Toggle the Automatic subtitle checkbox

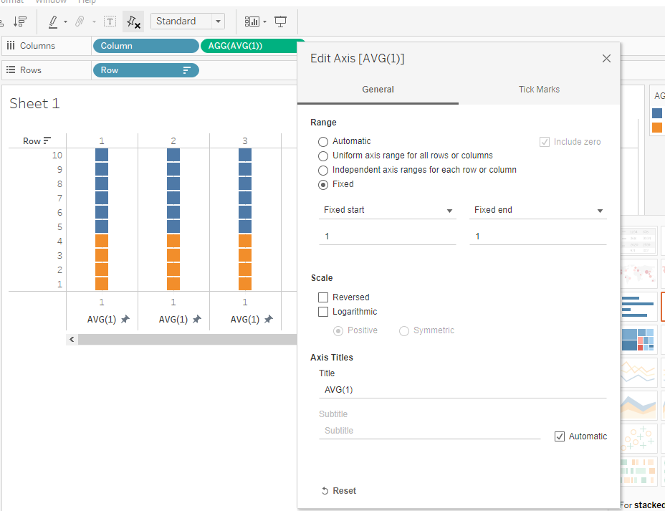(560, 436)
